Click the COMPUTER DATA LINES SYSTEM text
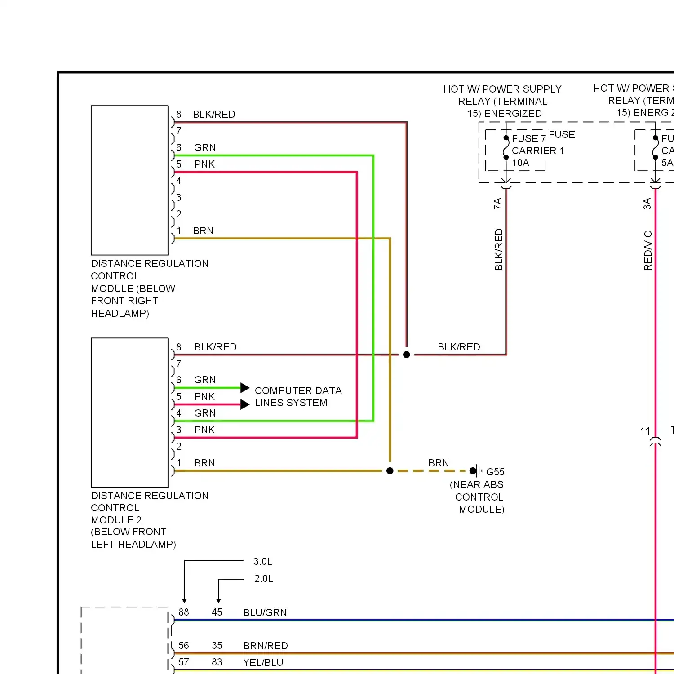 pyautogui.click(x=298, y=397)
